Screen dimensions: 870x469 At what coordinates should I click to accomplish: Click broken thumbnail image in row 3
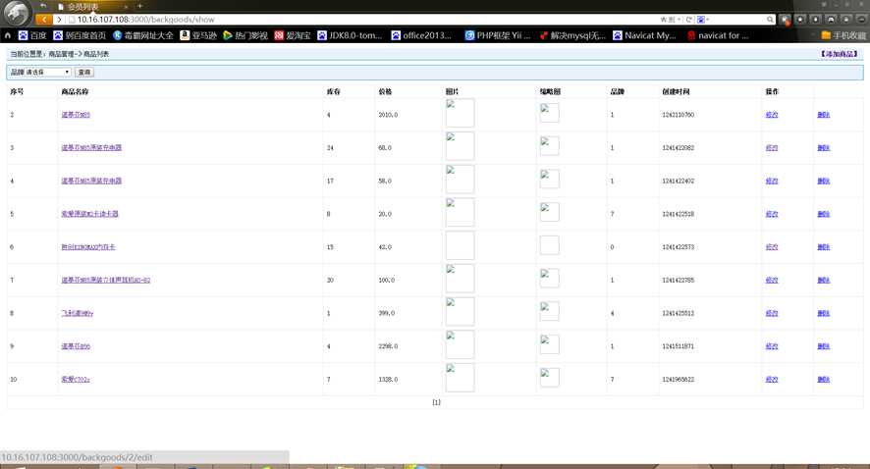coord(549,146)
